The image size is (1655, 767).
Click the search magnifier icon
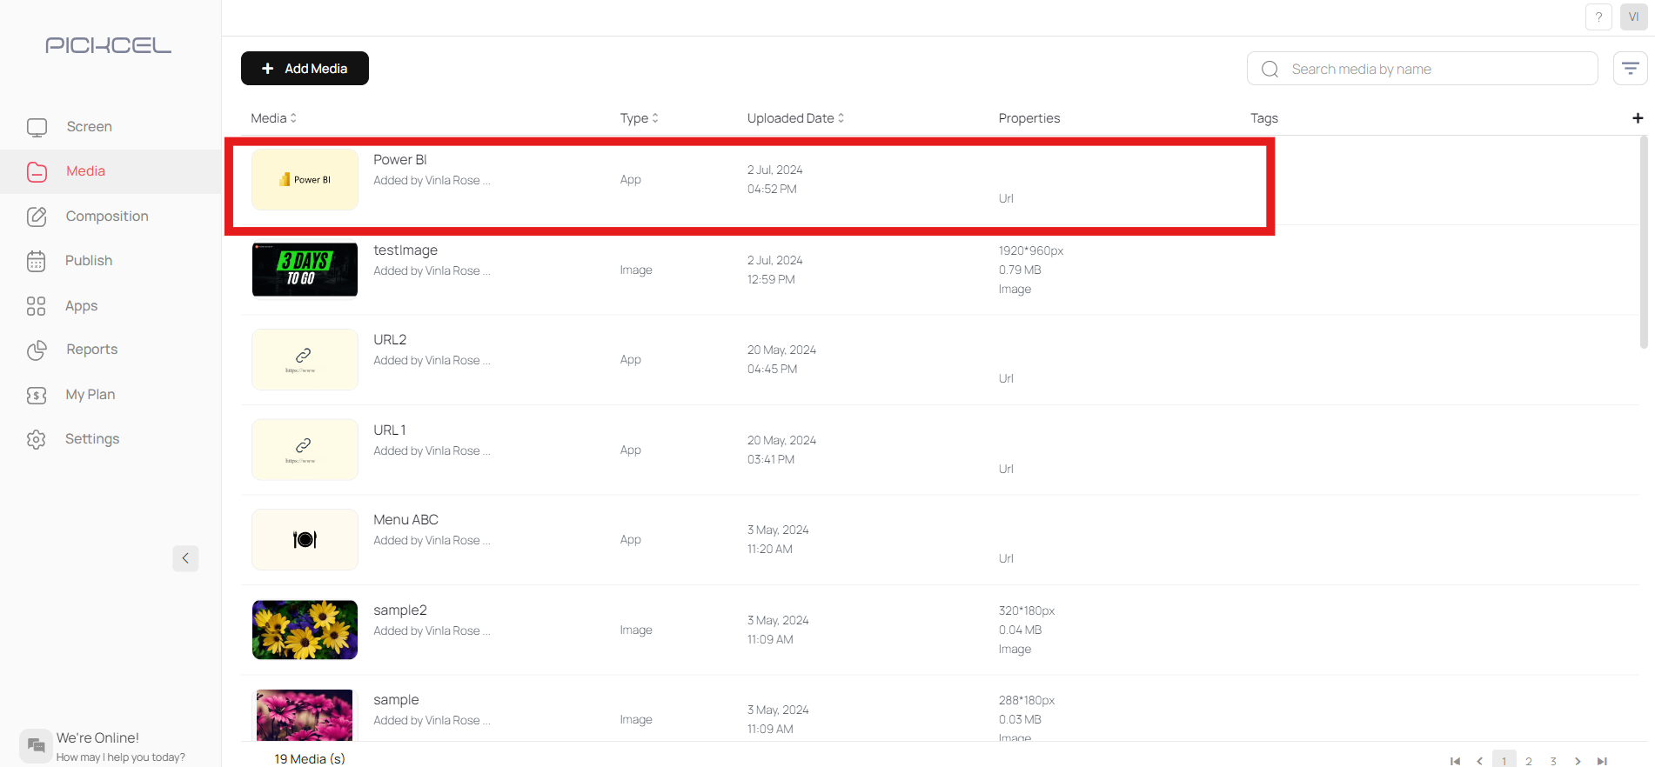pos(1270,70)
